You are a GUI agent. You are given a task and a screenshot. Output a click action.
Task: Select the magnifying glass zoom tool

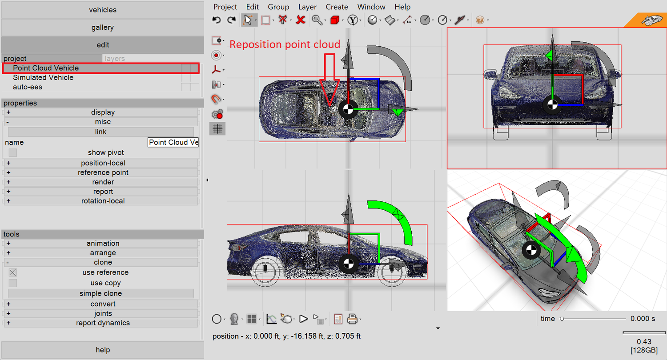pyautogui.click(x=317, y=20)
